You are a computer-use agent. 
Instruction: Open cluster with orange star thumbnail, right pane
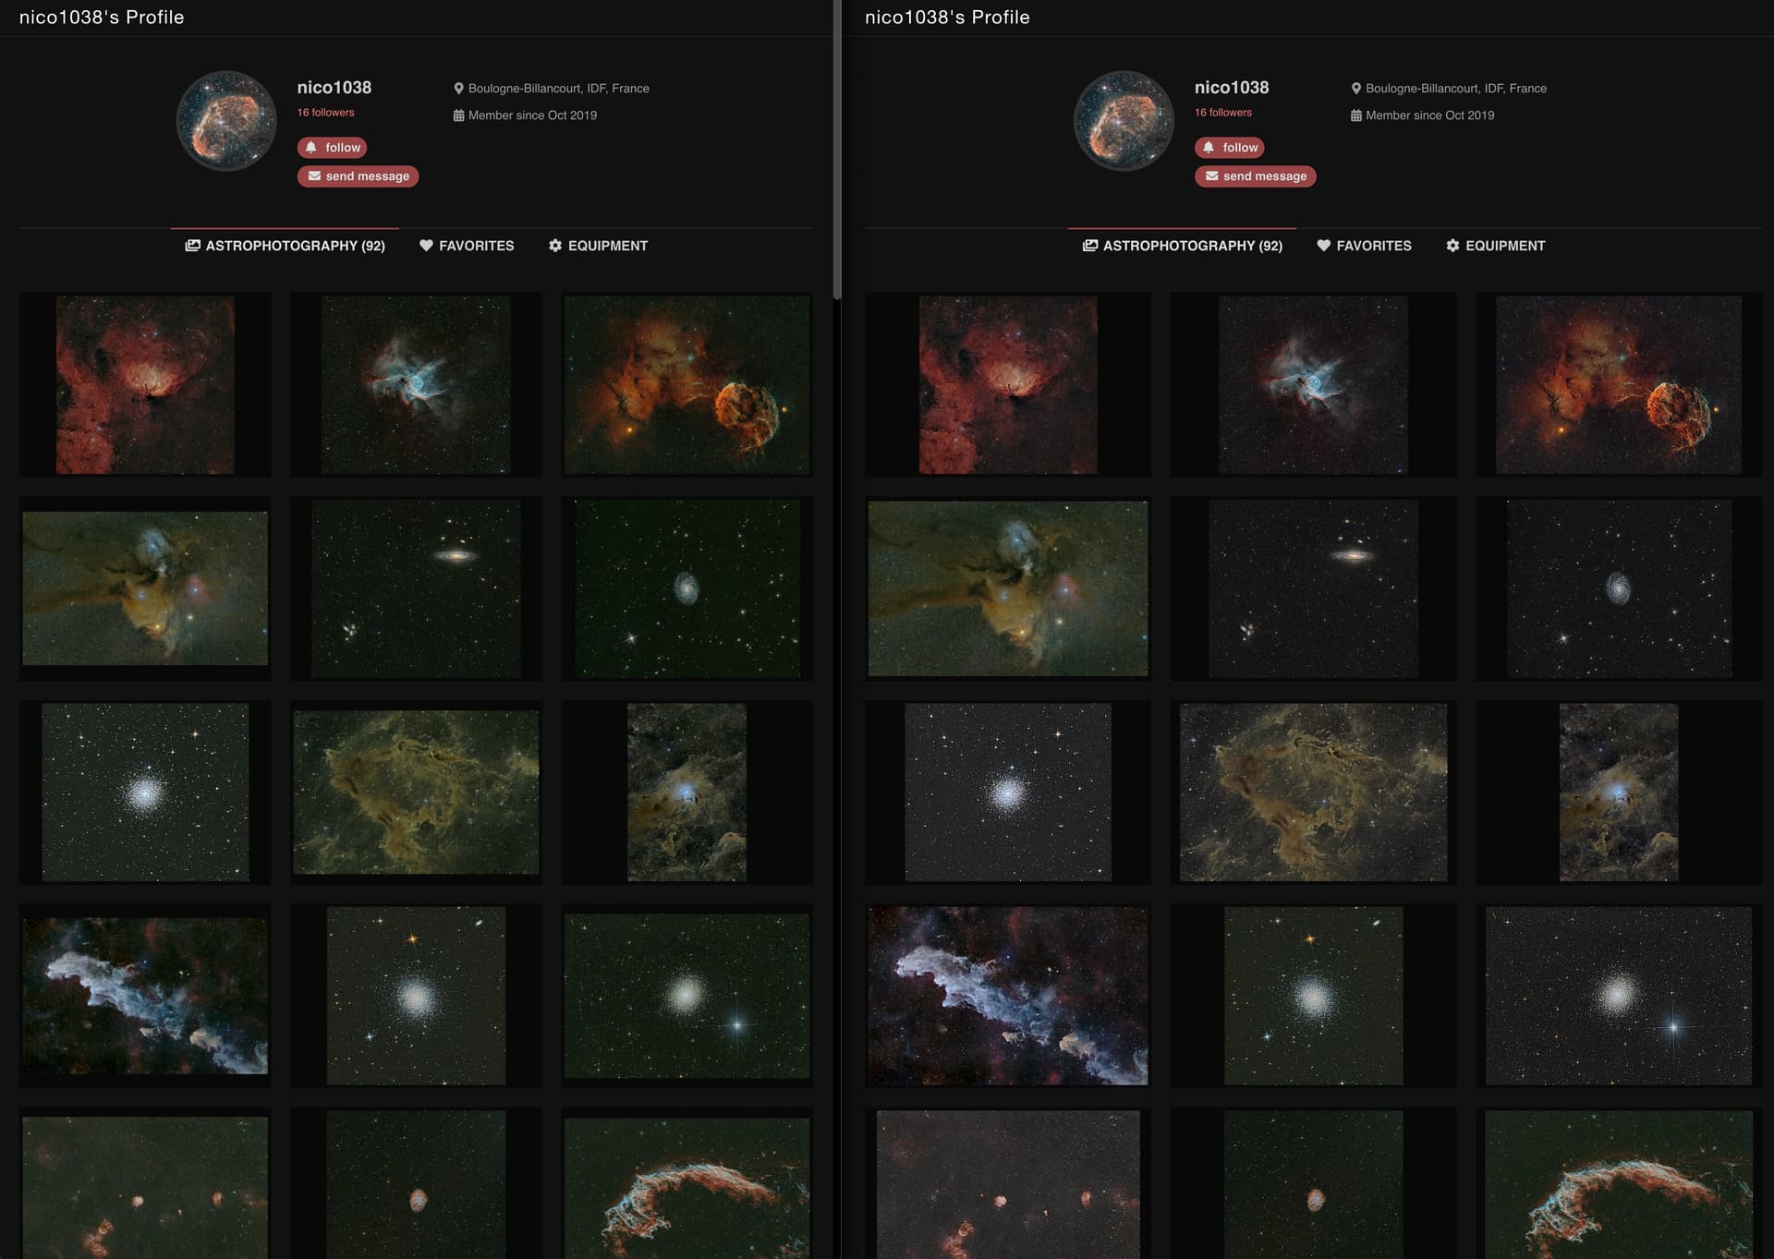(1313, 996)
